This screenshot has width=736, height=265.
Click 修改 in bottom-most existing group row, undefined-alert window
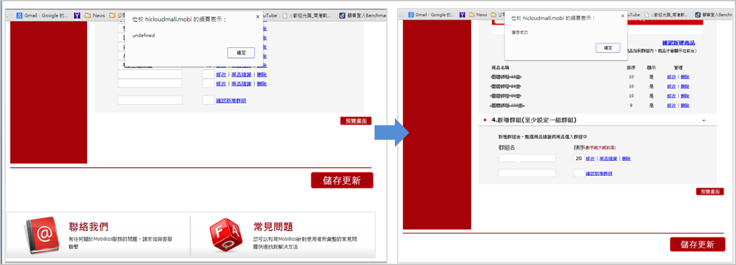(x=221, y=84)
